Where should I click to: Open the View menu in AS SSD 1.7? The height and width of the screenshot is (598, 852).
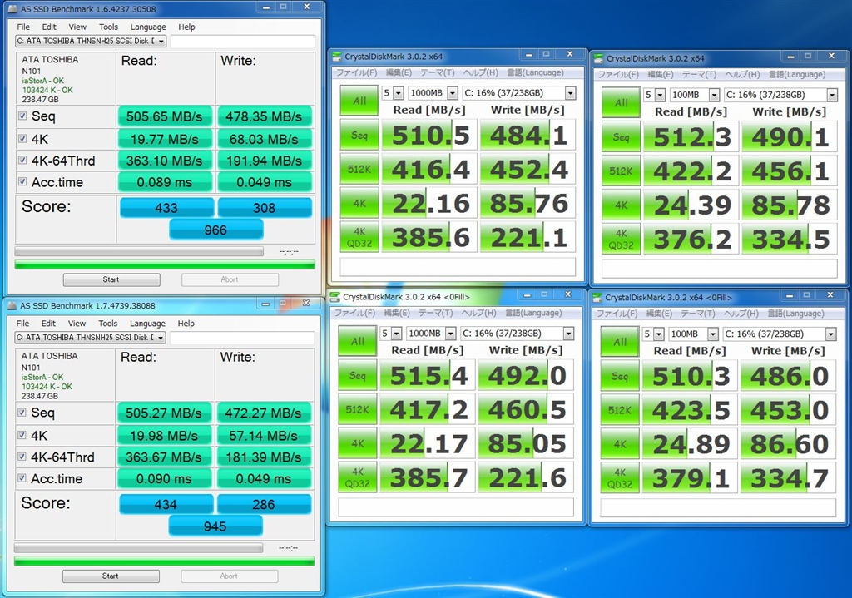point(77,324)
